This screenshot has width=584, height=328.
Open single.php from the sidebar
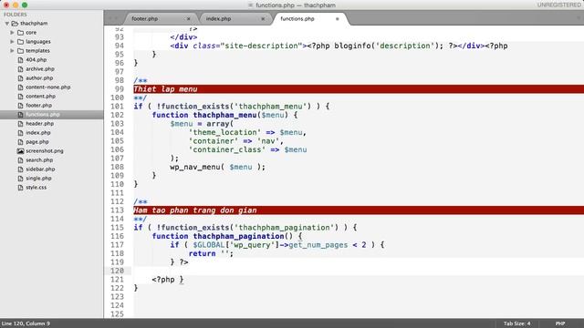click(x=38, y=179)
